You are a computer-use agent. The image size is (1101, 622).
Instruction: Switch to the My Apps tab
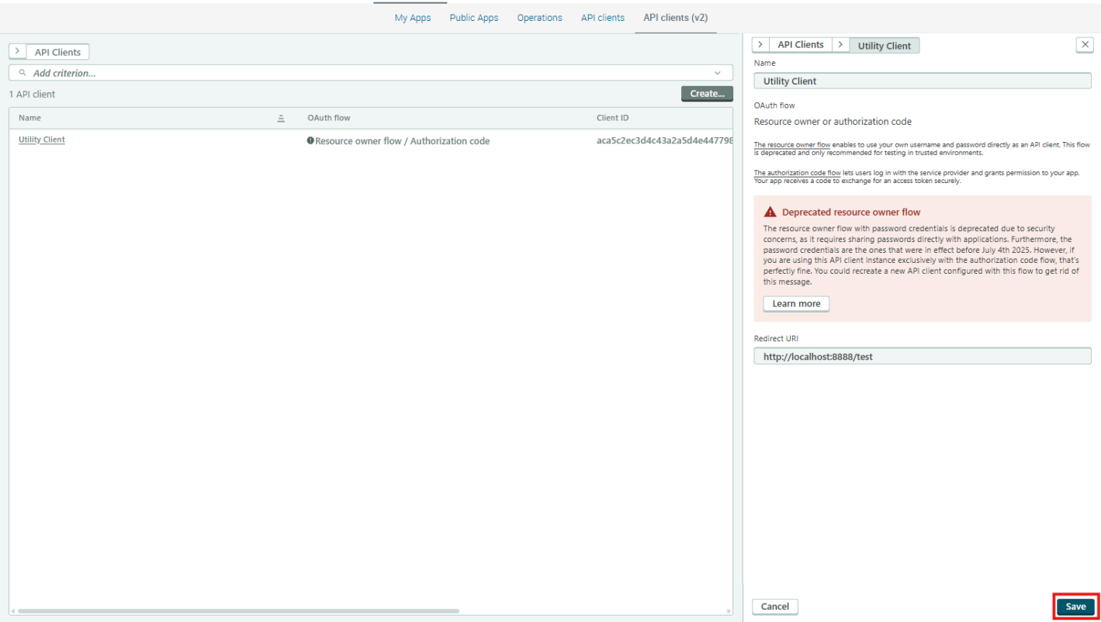(x=412, y=18)
